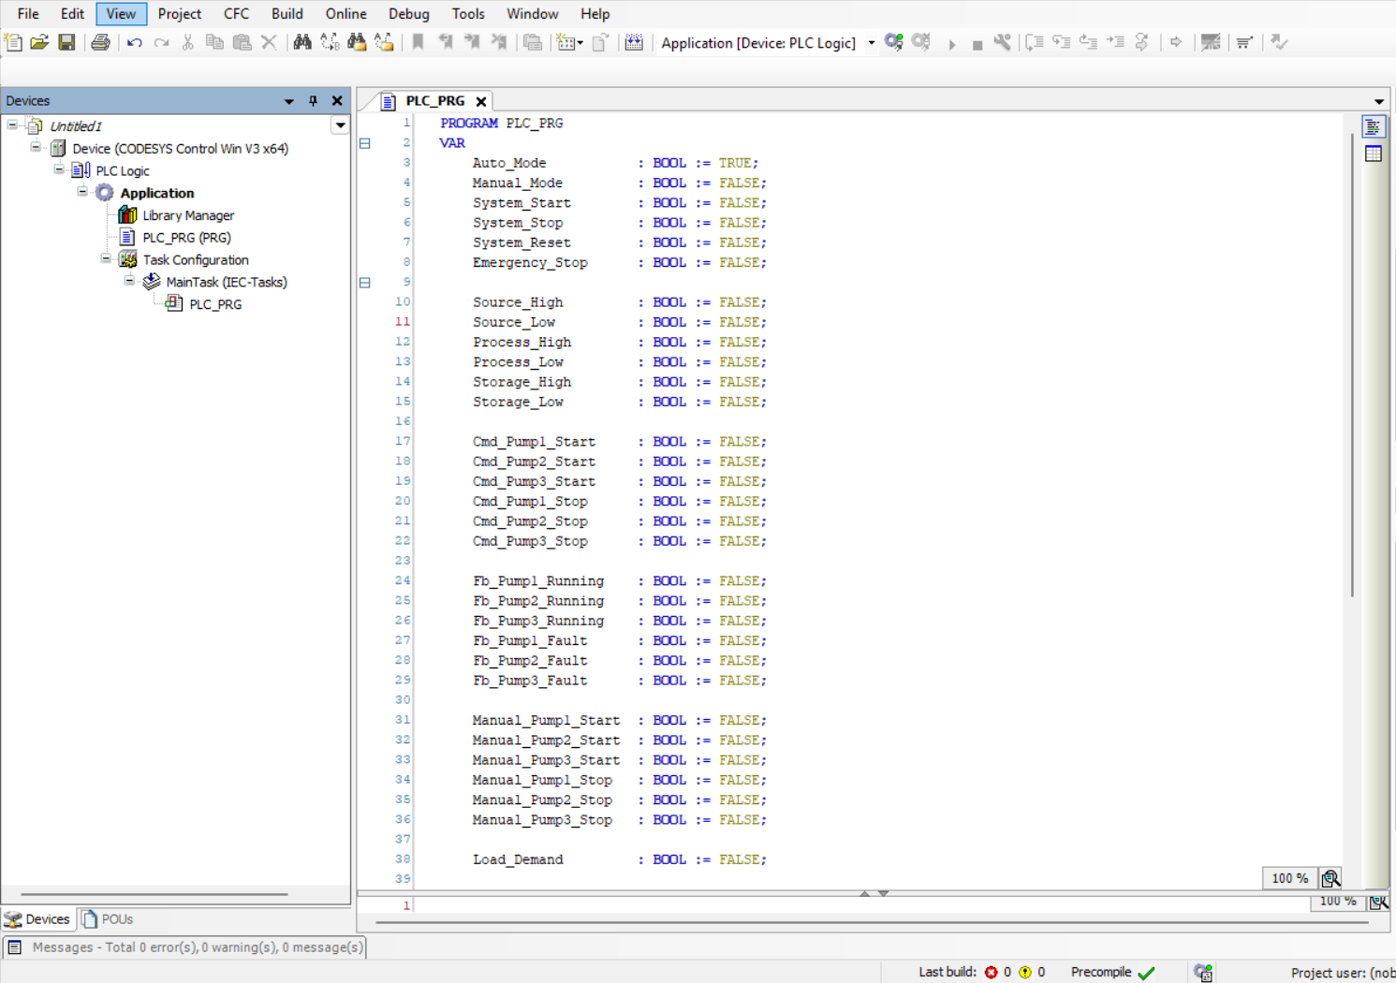Select the PLC_PRG editor tab
1396x983 pixels.
[434, 101]
